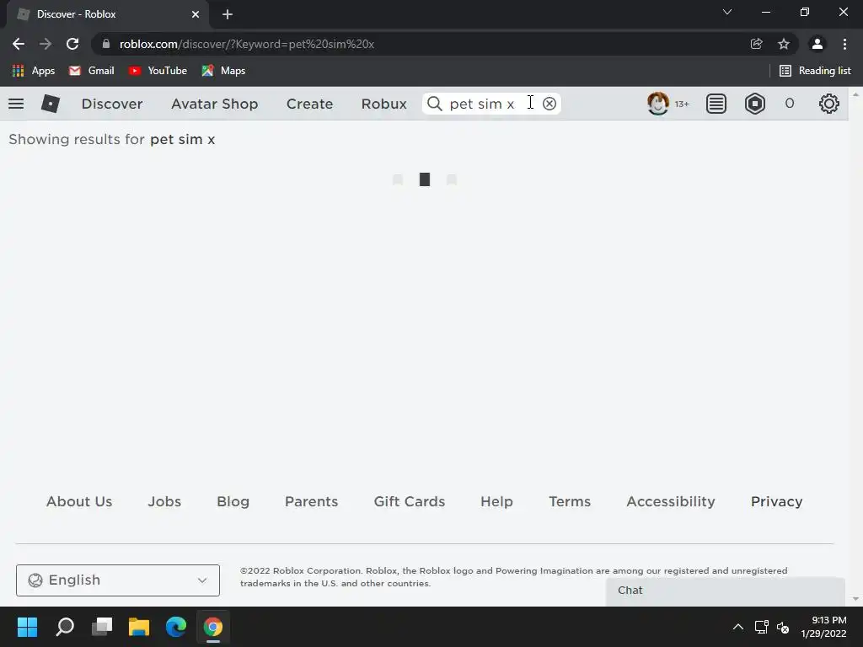The height and width of the screenshot is (647, 863).
Task: Open the Maps bookmark
Action: (x=223, y=71)
